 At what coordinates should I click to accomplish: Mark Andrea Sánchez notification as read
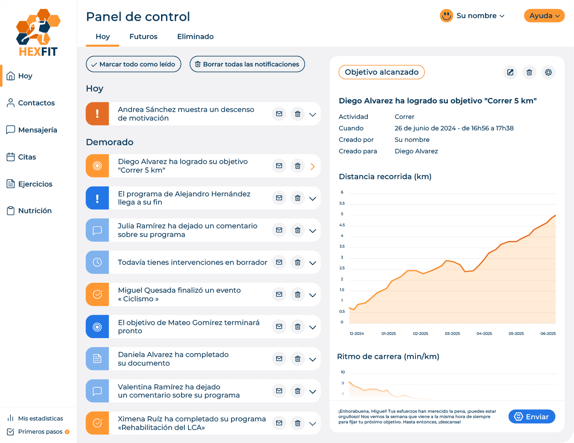click(279, 114)
